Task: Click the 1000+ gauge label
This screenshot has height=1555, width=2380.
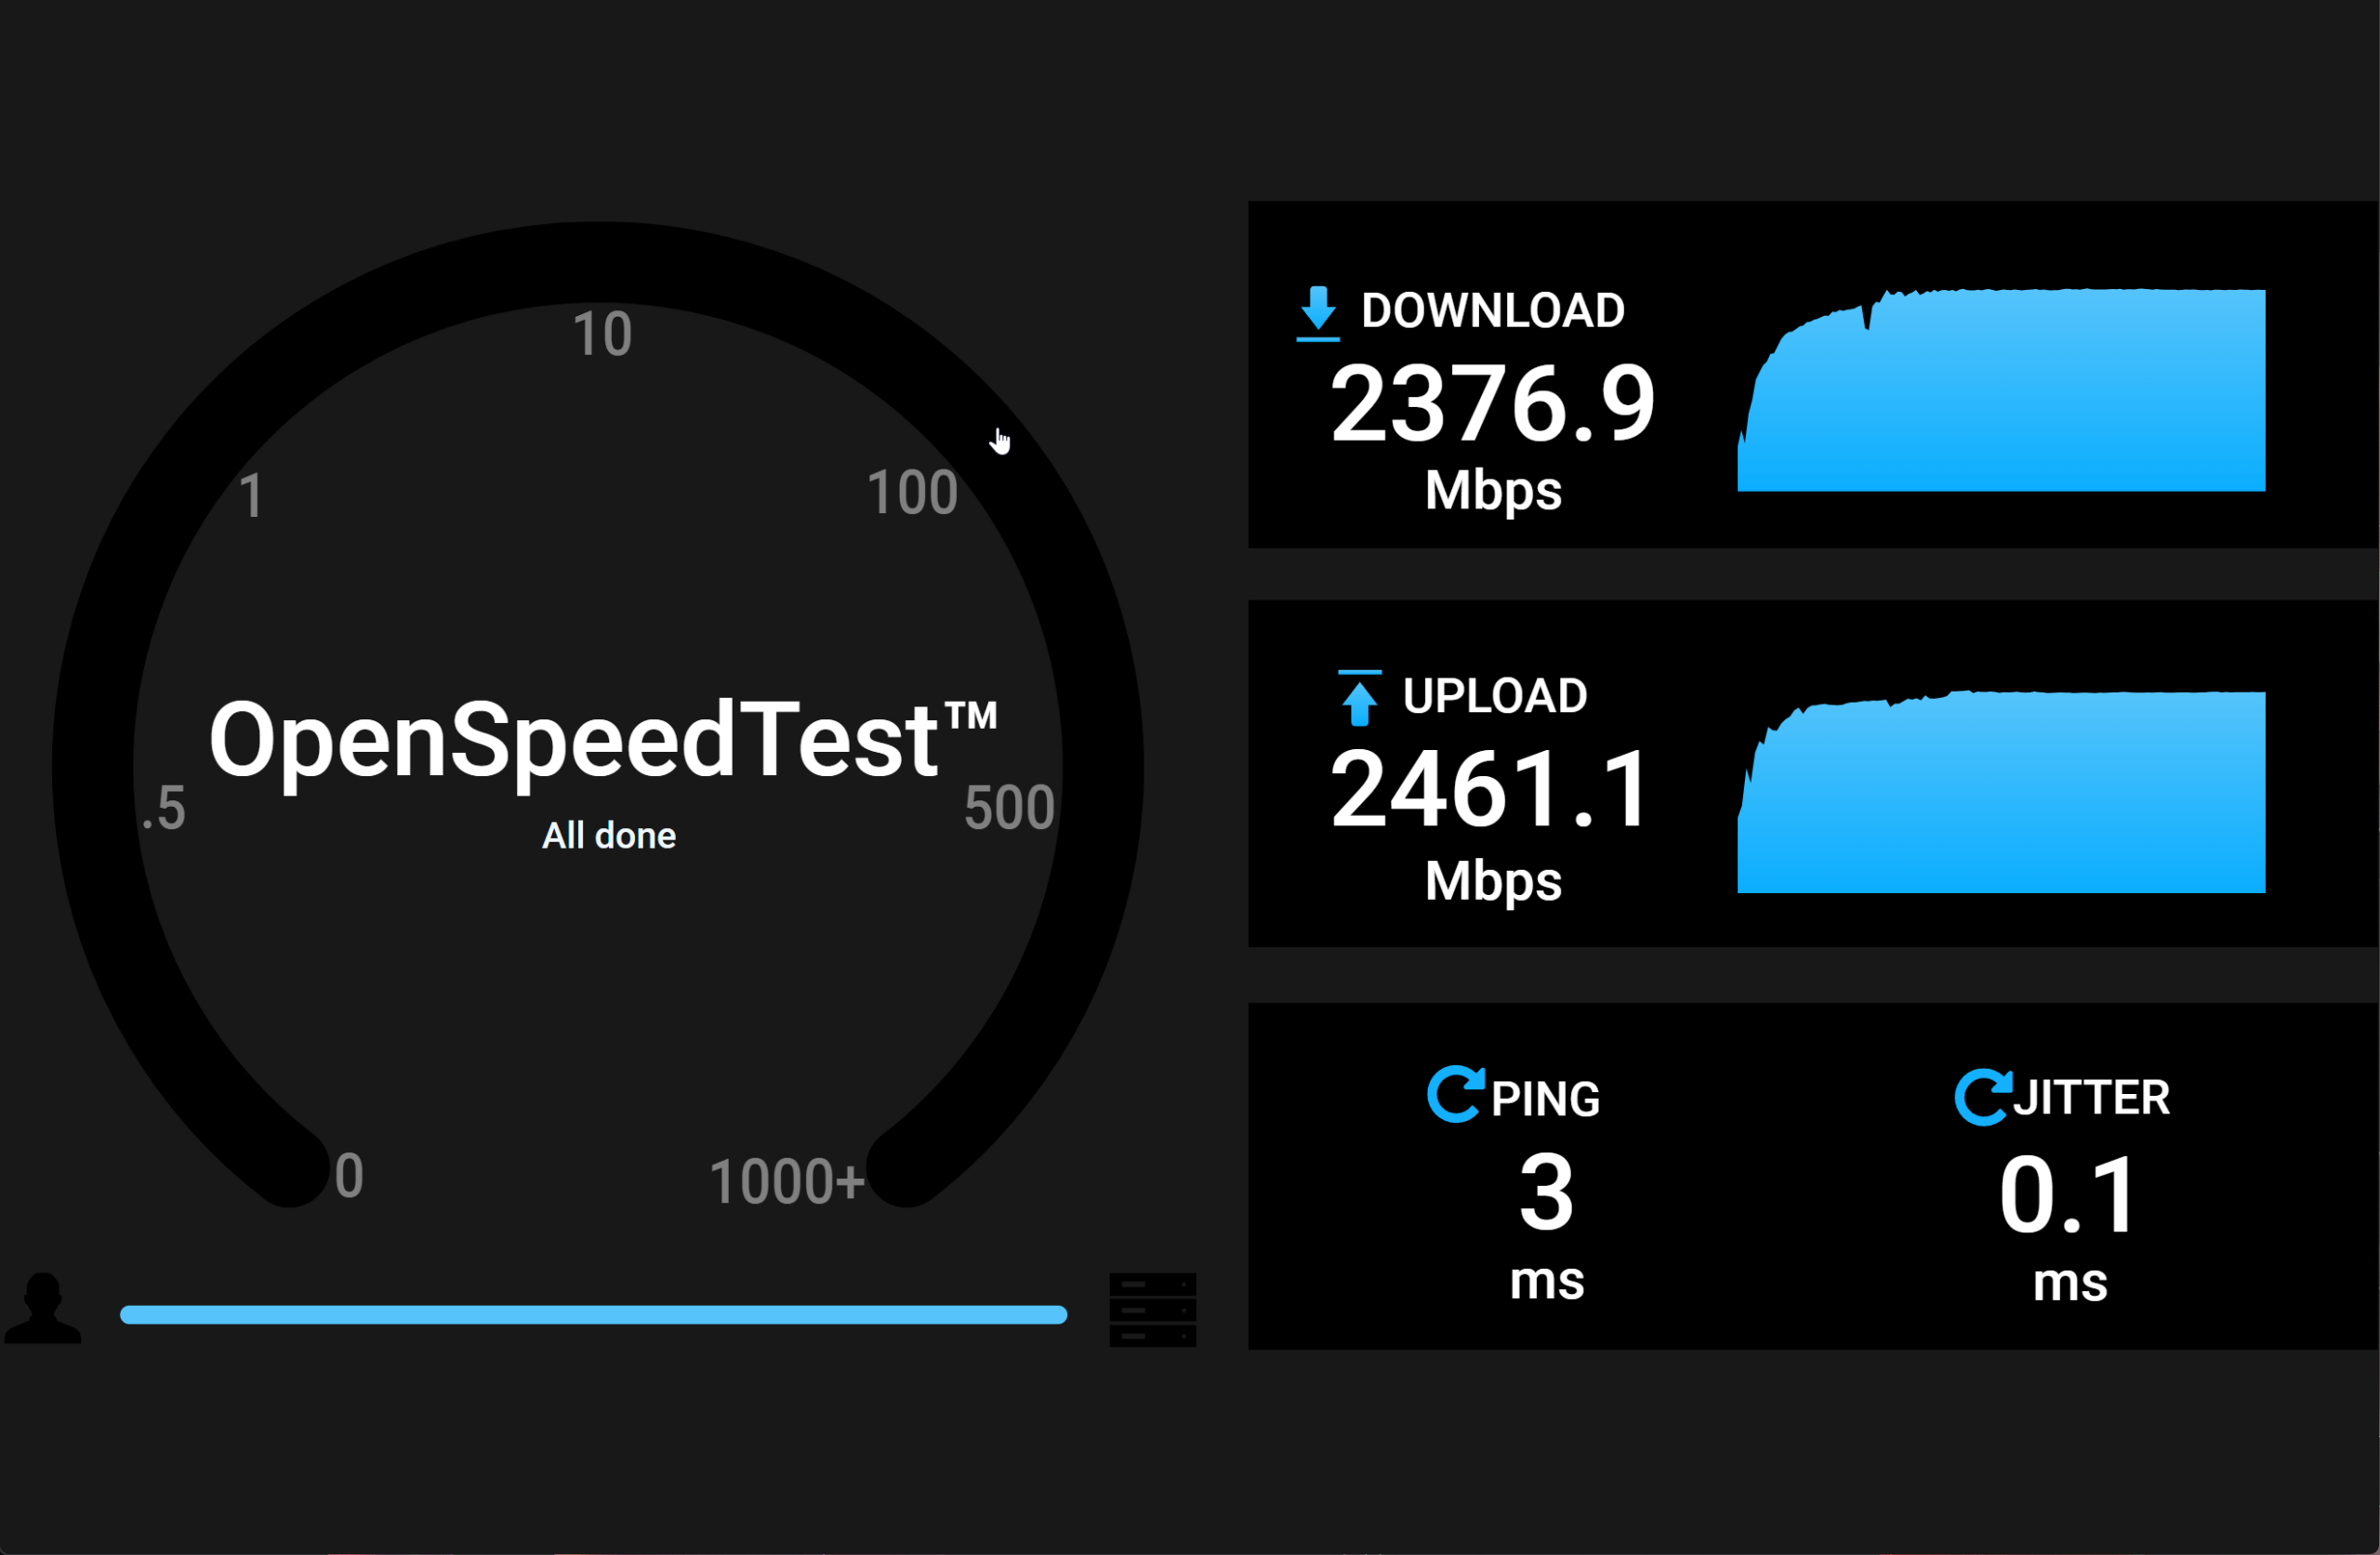Action: (x=786, y=1181)
